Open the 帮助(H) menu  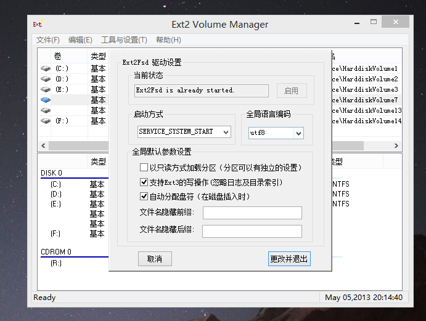click(168, 40)
